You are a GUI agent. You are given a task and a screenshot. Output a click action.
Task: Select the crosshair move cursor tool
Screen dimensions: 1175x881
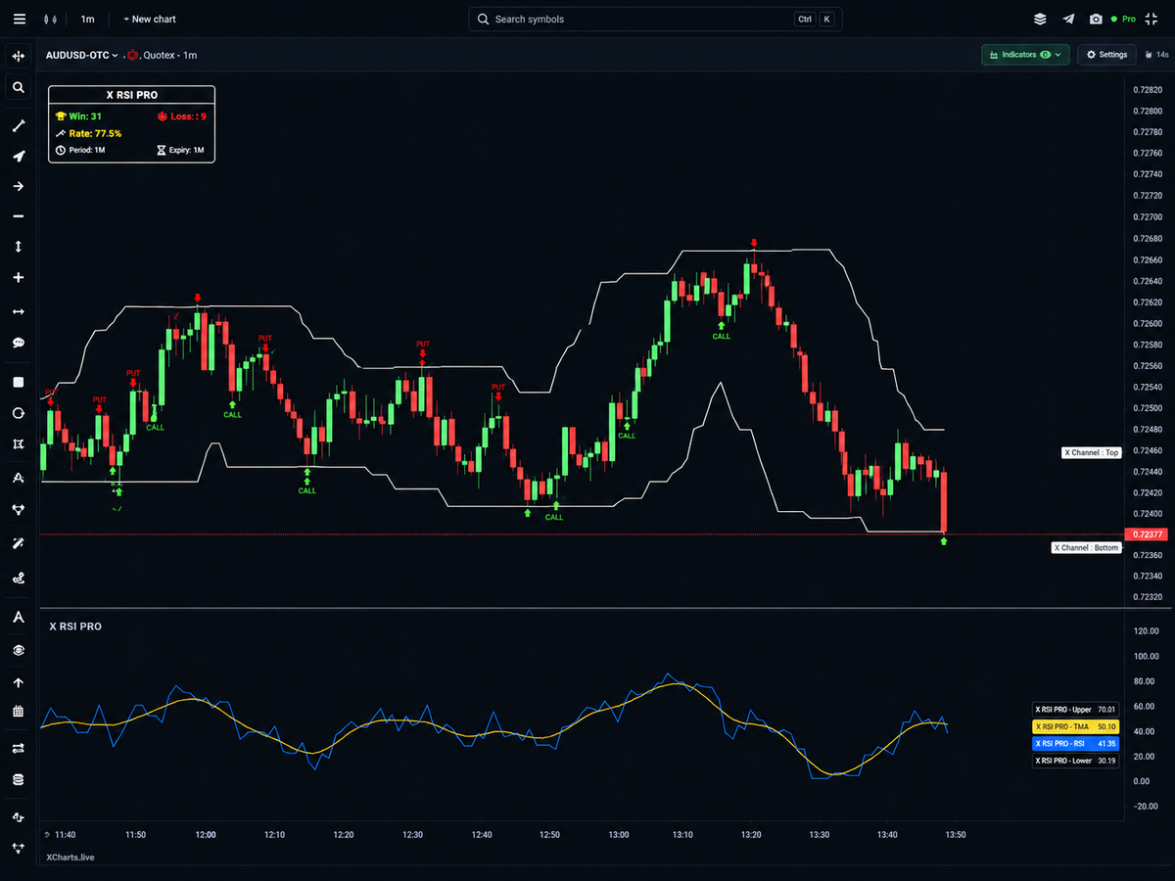coord(18,56)
